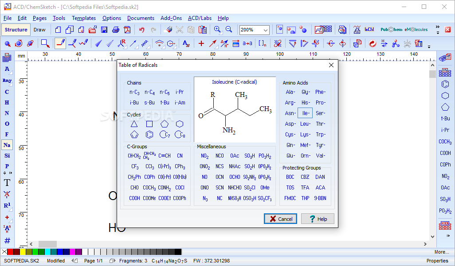Click the Cut scissors icon
455x266 pixels.
point(180,30)
